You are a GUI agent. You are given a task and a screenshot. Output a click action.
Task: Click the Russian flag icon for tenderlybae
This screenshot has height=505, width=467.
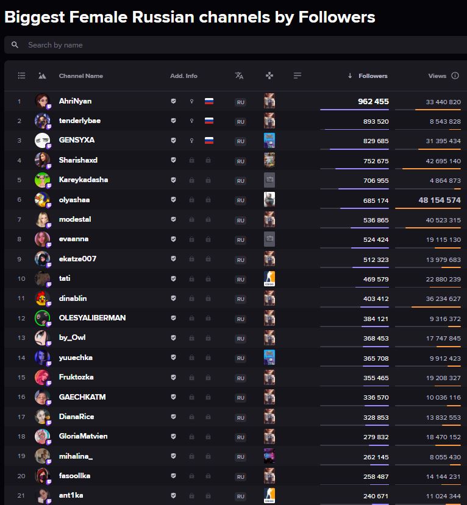[209, 121]
